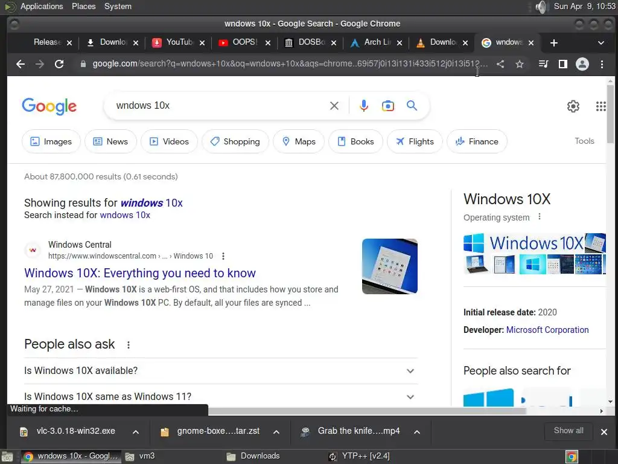Expand 'Is Windows 10X same as Windows 11?'
The image size is (618, 464).
point(221,396)
